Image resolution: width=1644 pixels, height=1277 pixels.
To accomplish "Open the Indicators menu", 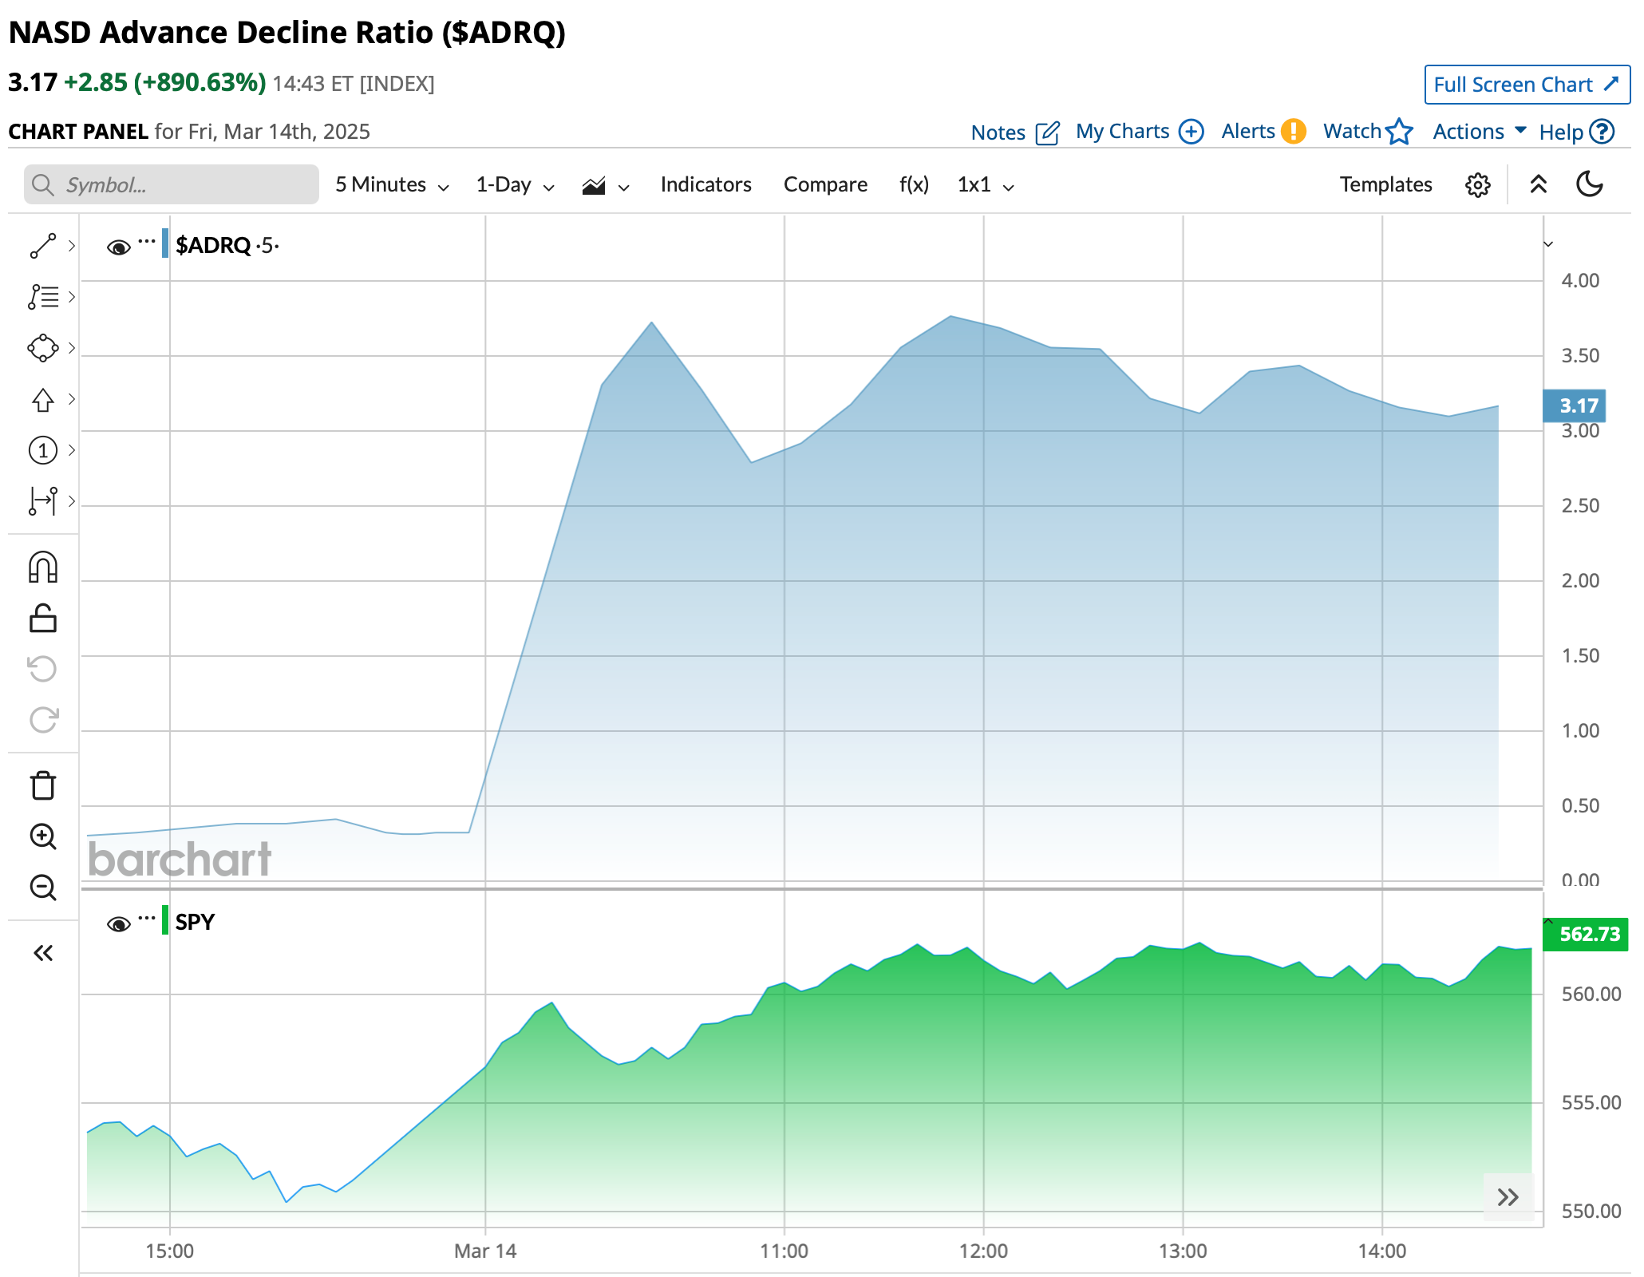I will click(x=705, y=185).
